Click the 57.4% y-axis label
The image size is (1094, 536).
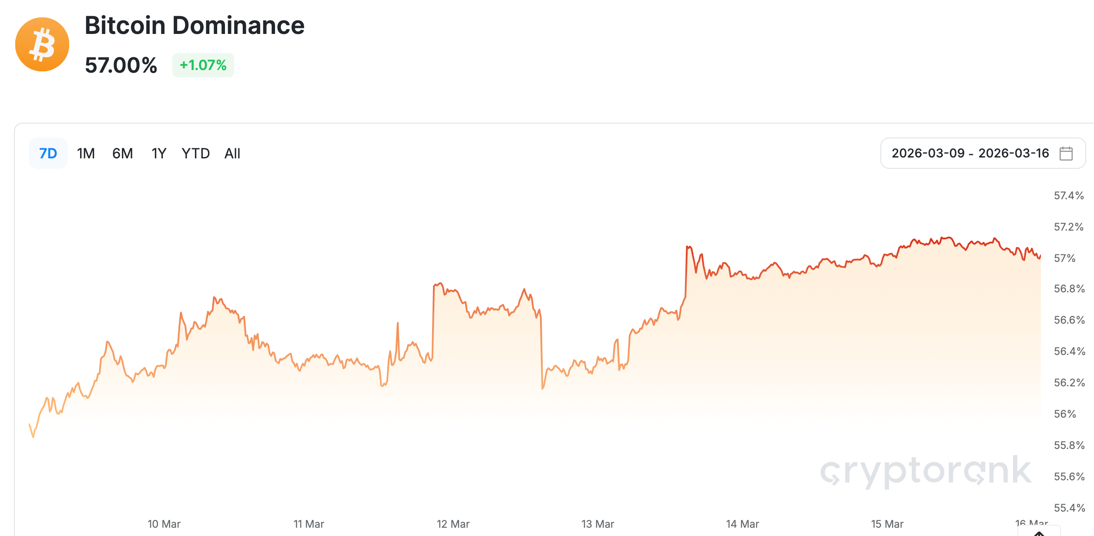[x=1068, y=196]
